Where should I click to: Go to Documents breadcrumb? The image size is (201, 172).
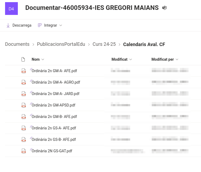coord(17,44)
